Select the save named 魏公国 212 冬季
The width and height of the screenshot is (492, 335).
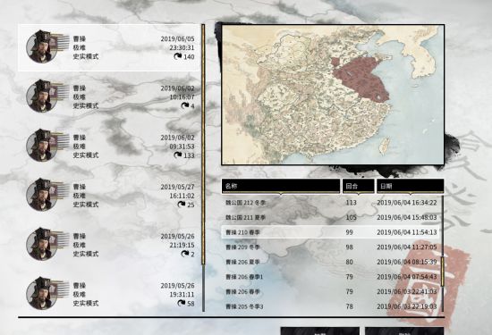tap(331, 203)
